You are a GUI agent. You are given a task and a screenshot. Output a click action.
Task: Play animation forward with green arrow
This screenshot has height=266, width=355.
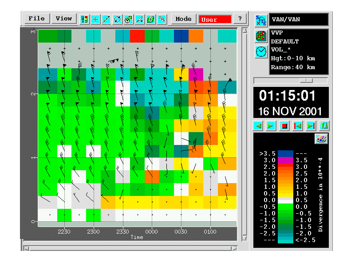271,126
